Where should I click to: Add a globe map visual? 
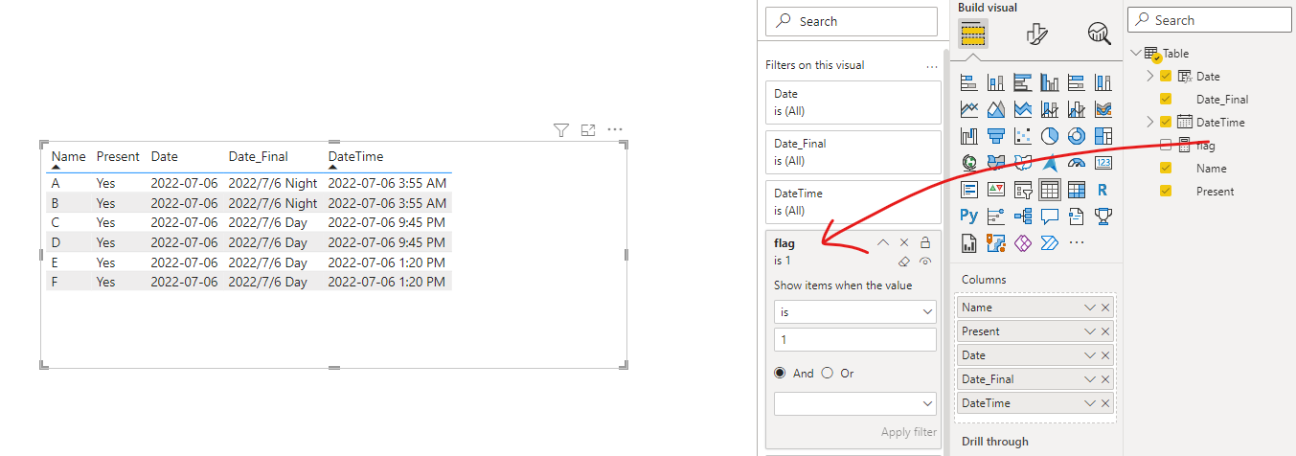(x=968, y=163)
